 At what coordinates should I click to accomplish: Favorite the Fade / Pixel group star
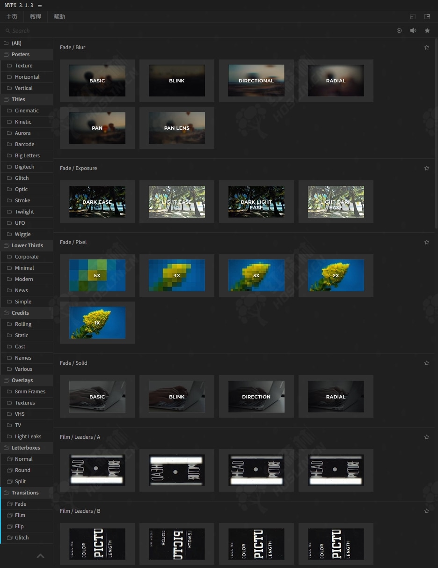[x=426, y=242]
